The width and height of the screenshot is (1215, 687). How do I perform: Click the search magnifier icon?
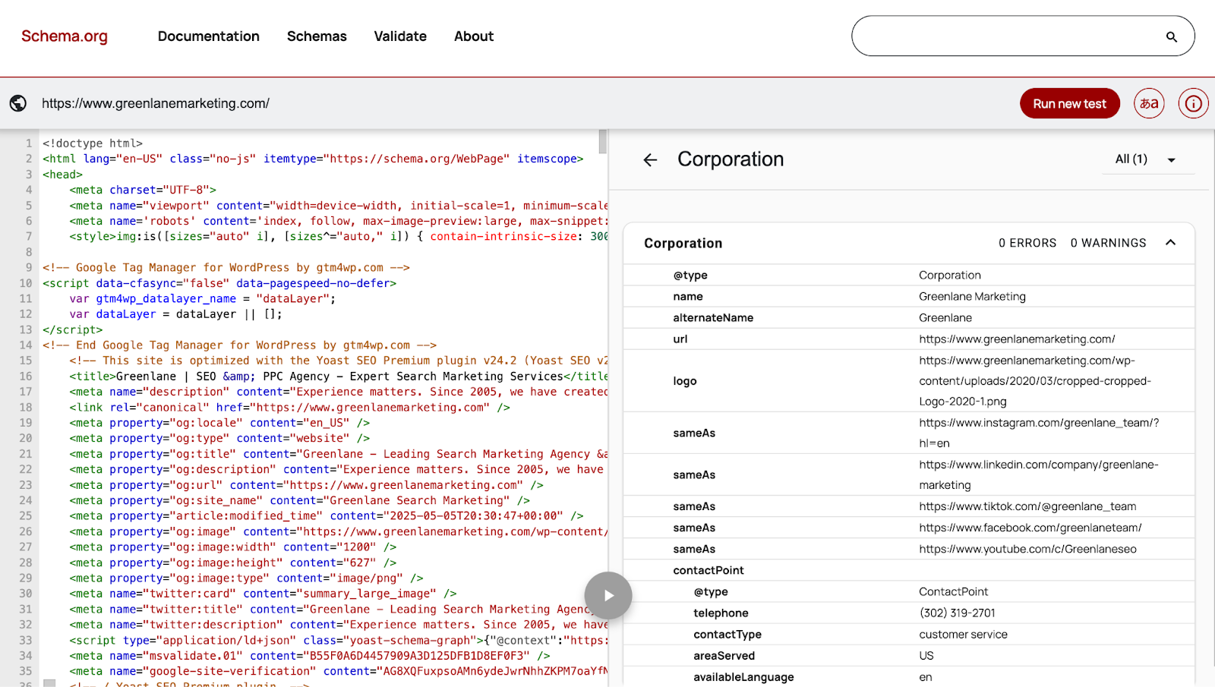(1172, 36)
